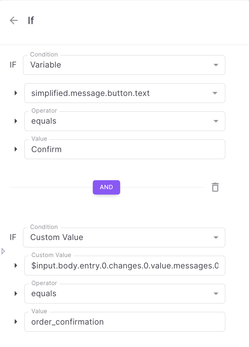
Task: Click the Value field containing Confirm
Action: point(124,149)
